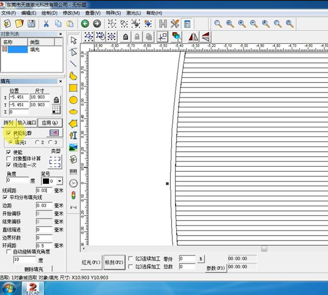Open the 笔号 pen number dropdown

pyautogui.click(x=59, y=181)
